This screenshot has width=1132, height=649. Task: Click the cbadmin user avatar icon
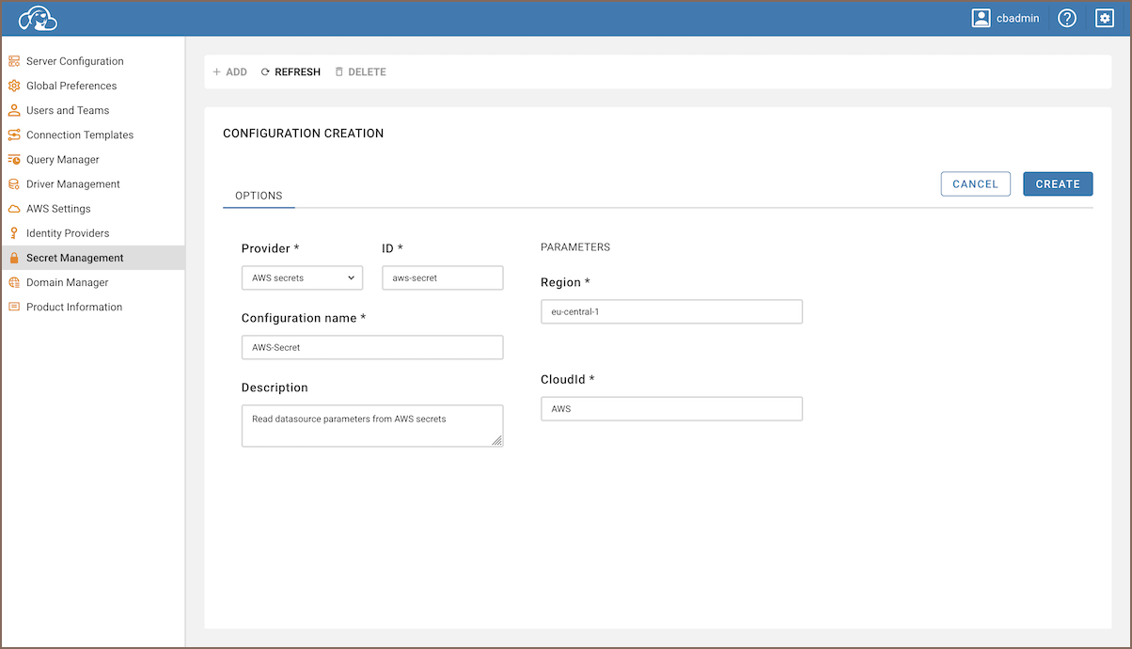pyautogui.click(x=982, y=18)
